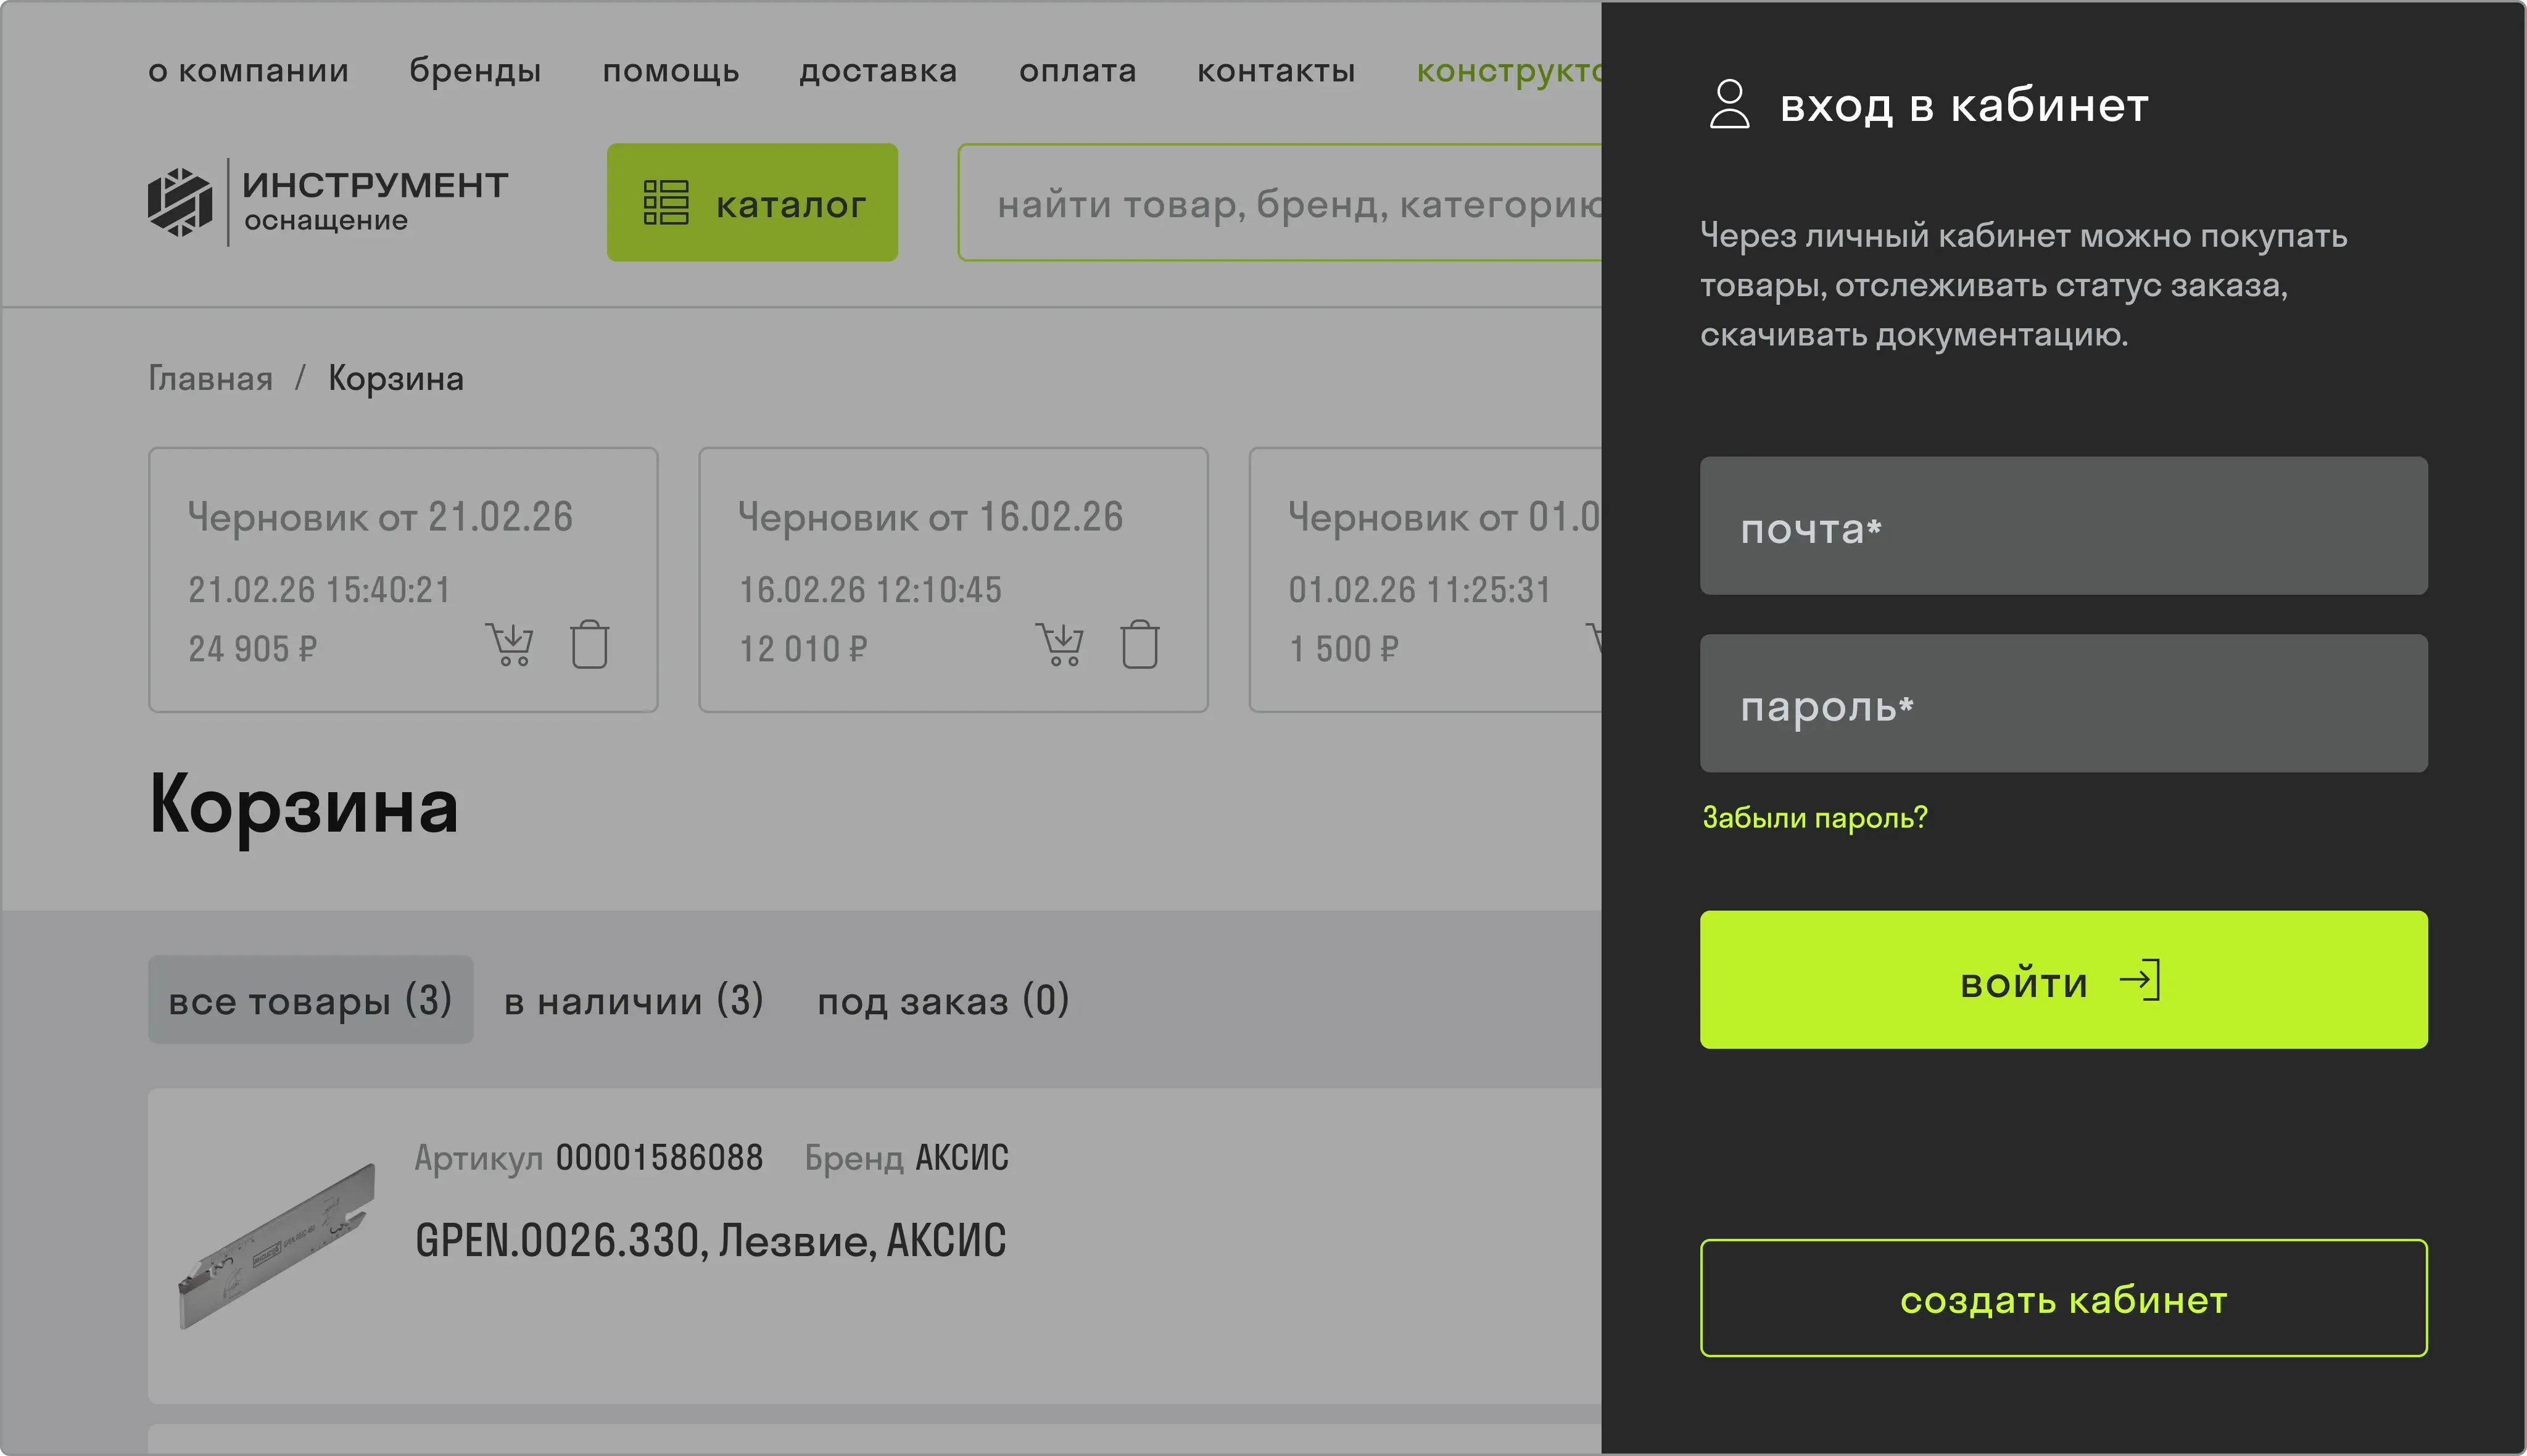Select the 'все товары (3)' tab
The height and width of the screenshot is (1456, 2527).
pyautogui.click(x=311, y=1000)
